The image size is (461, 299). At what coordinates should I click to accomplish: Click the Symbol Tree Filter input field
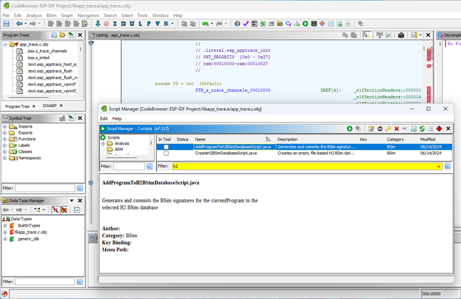[45, 188]
